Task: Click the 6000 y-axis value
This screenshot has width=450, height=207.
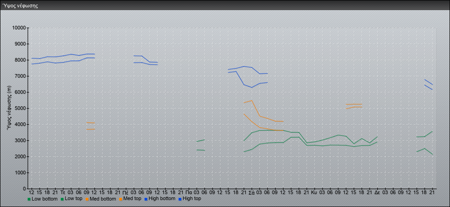Action: 20,92
